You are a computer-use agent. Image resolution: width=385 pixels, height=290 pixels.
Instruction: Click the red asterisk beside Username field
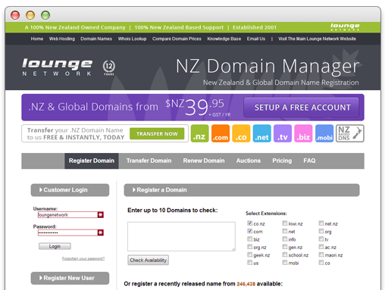point(101,215)
